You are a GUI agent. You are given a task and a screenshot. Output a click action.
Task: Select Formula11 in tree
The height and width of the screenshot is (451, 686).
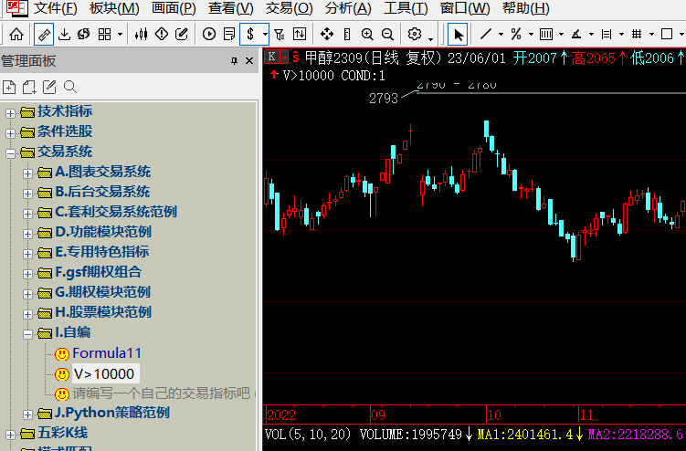107,353
